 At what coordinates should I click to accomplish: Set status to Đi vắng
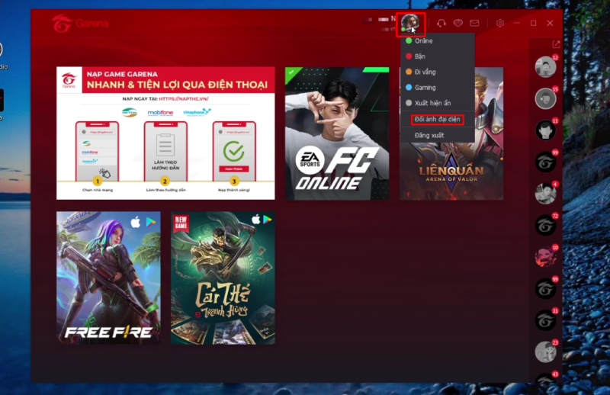pyautogui.click(x=438, y=72)
